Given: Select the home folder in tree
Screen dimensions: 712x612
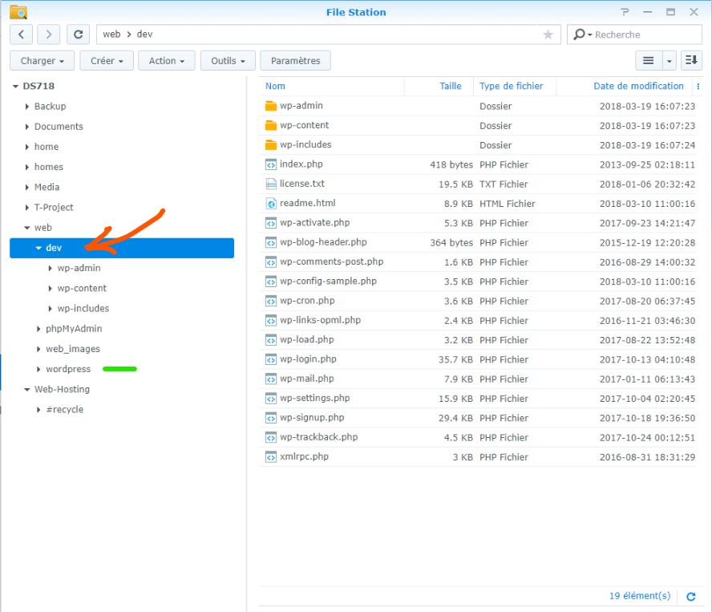Looking at the screenshot, I should click(x=47, y=147).
